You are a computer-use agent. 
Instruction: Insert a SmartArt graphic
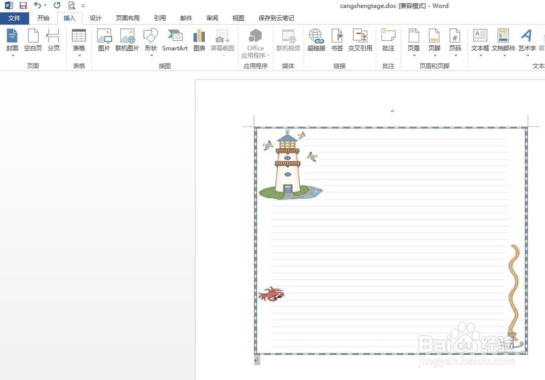coord(175,40)
